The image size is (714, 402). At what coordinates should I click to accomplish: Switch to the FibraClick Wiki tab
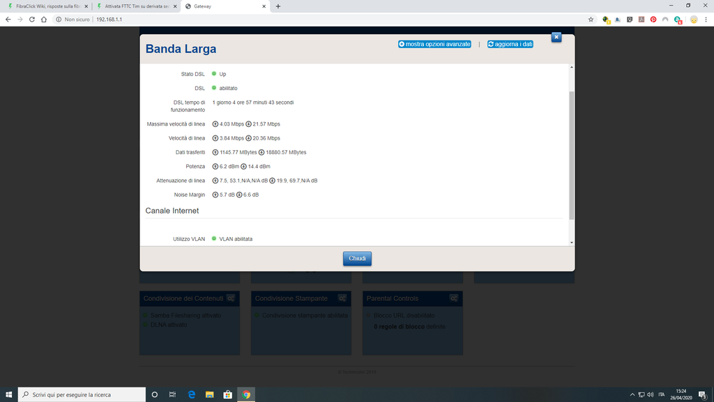46,6
